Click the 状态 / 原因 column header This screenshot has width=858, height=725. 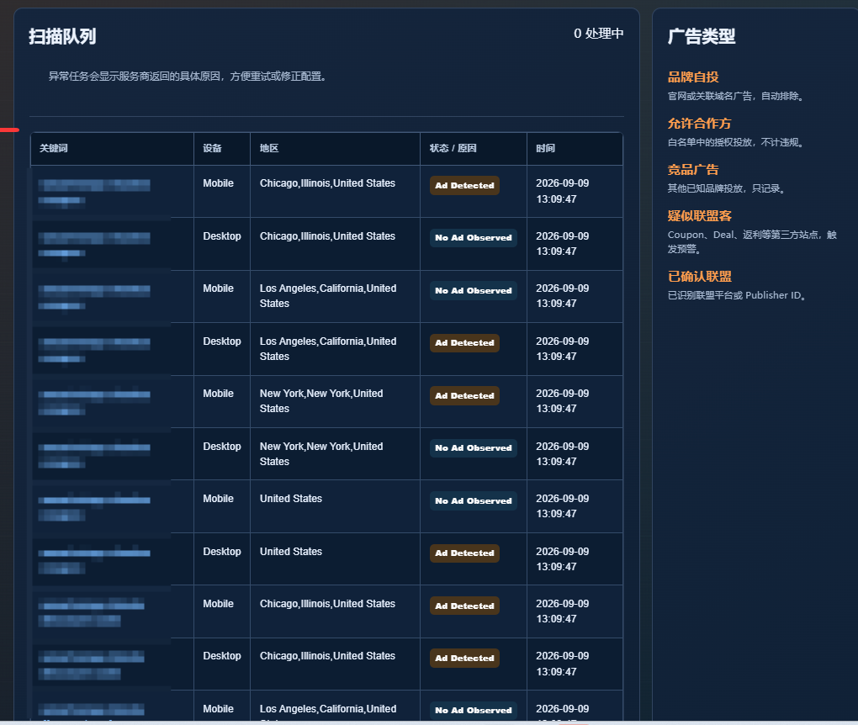(474, 148)
